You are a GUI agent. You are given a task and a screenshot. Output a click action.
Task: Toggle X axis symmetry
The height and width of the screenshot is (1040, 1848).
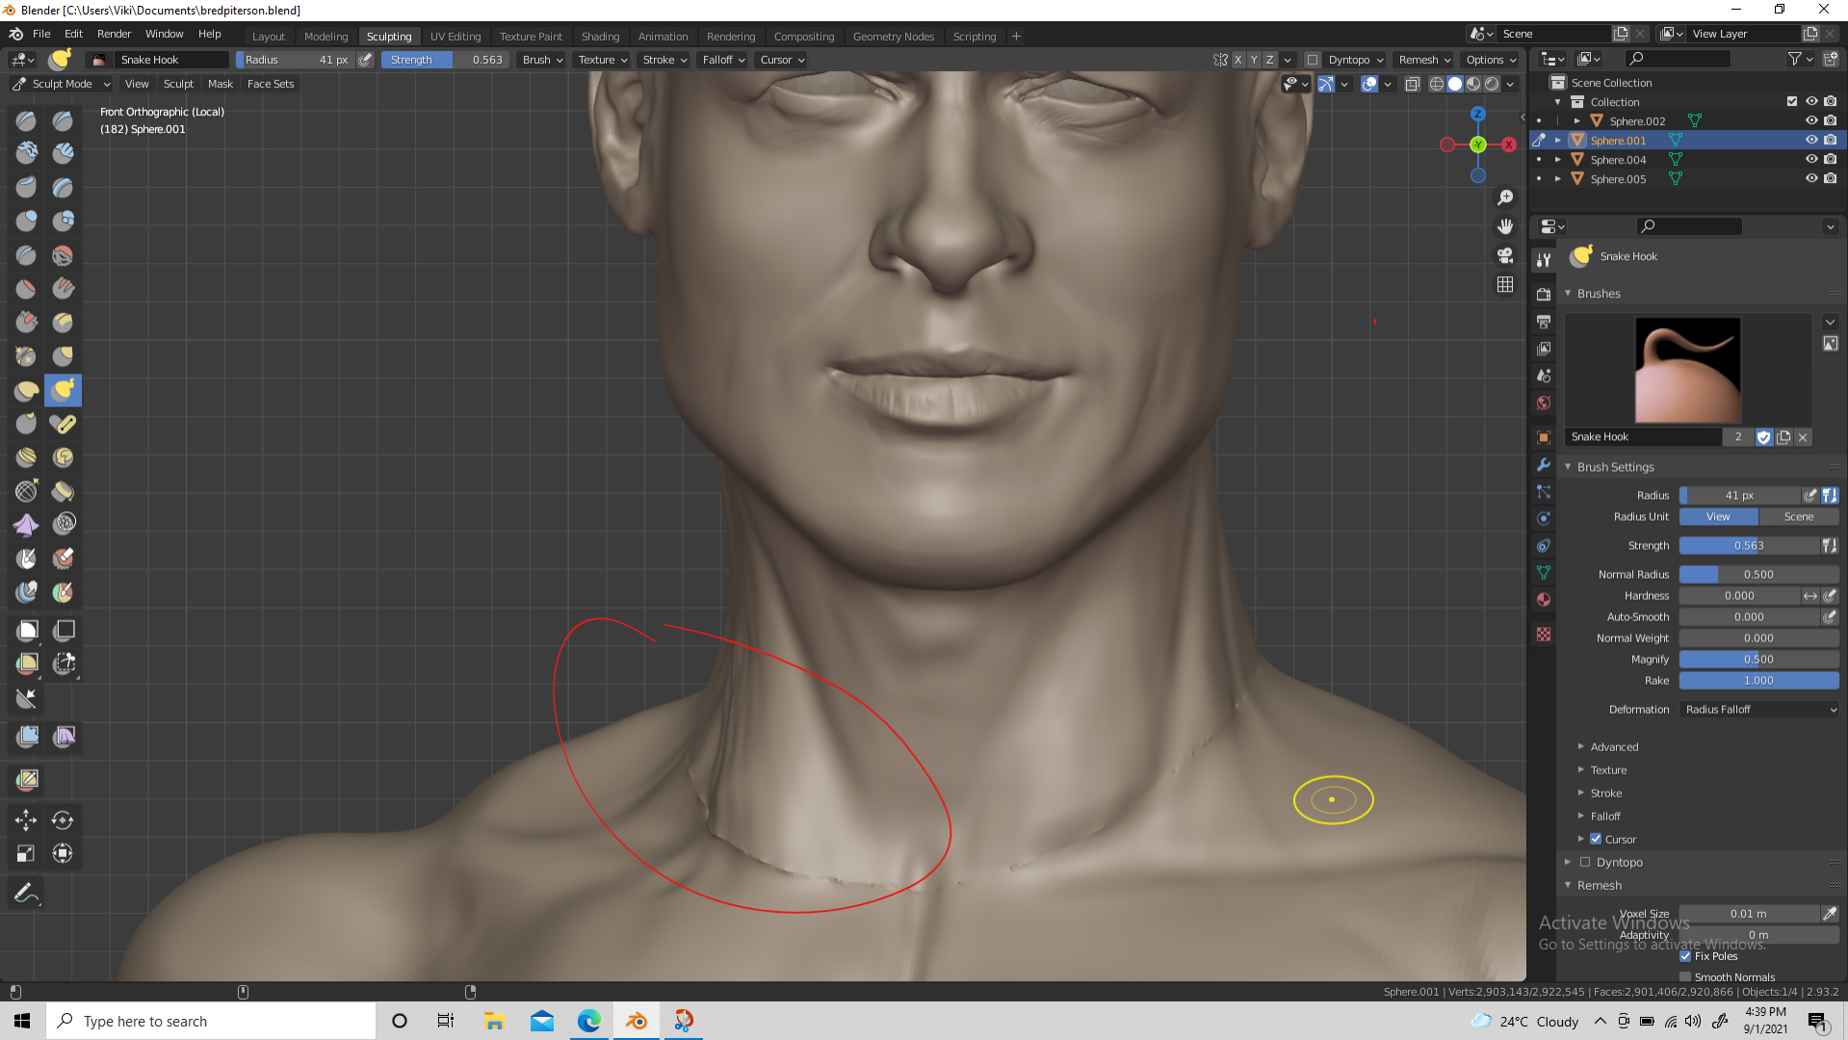1238,60
